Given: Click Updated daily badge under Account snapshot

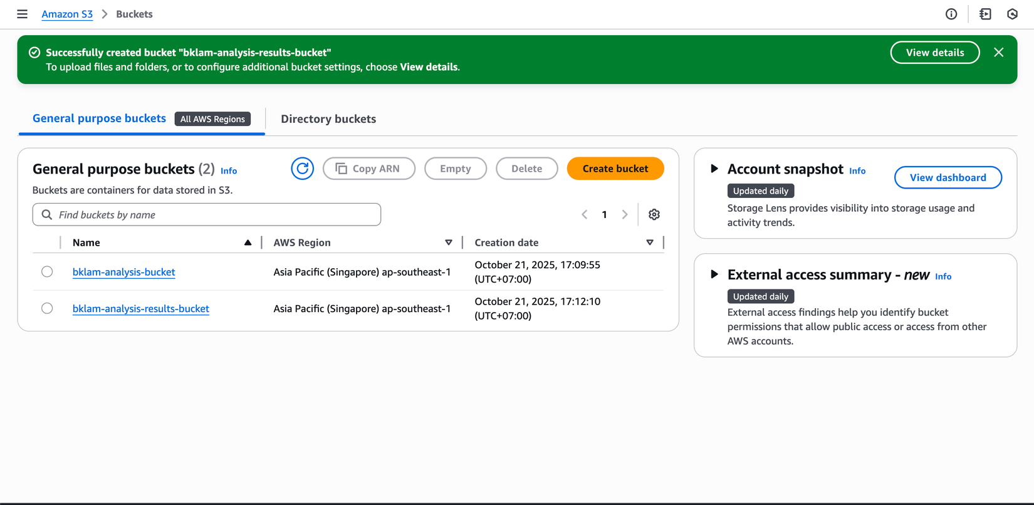Looking at the screenshot, I should pos(761,190).
